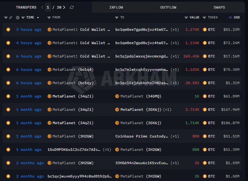Refresh the transfers list

click(71, 7)
